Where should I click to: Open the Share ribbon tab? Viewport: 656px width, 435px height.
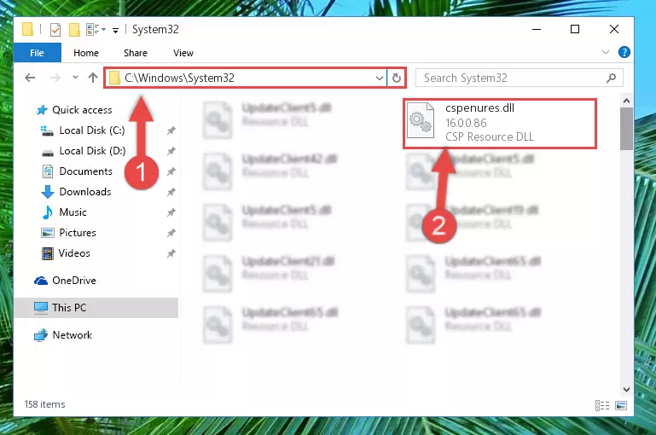pyautogui.click(x=136, y=53)
